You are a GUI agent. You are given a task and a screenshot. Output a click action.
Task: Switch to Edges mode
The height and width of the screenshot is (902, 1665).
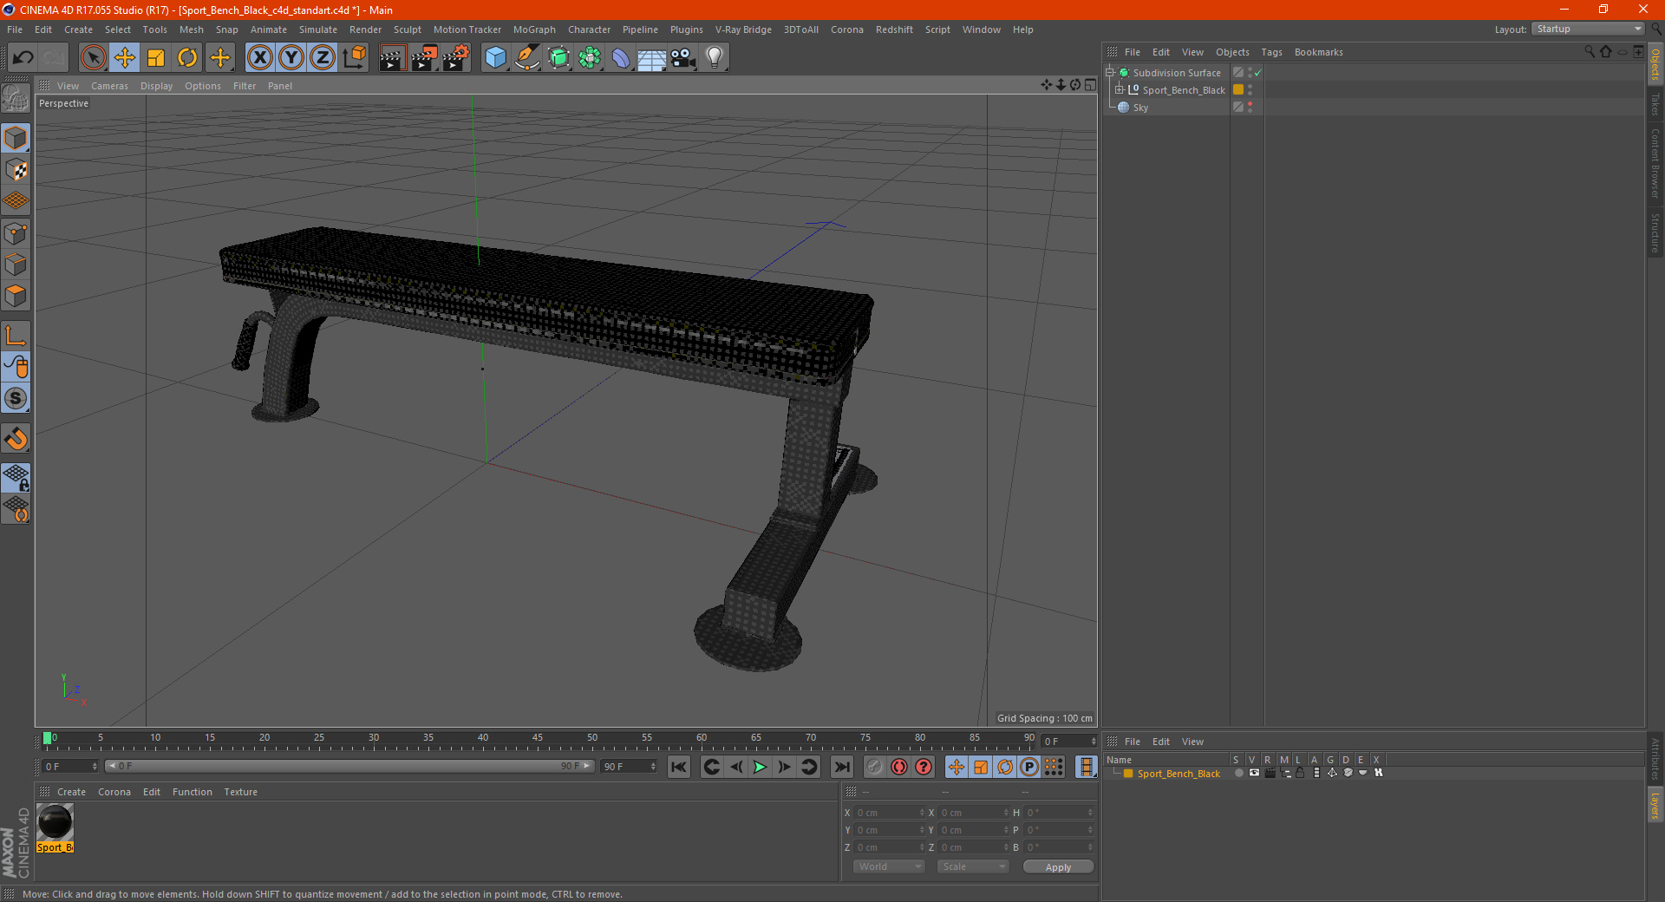click(16, 265)
